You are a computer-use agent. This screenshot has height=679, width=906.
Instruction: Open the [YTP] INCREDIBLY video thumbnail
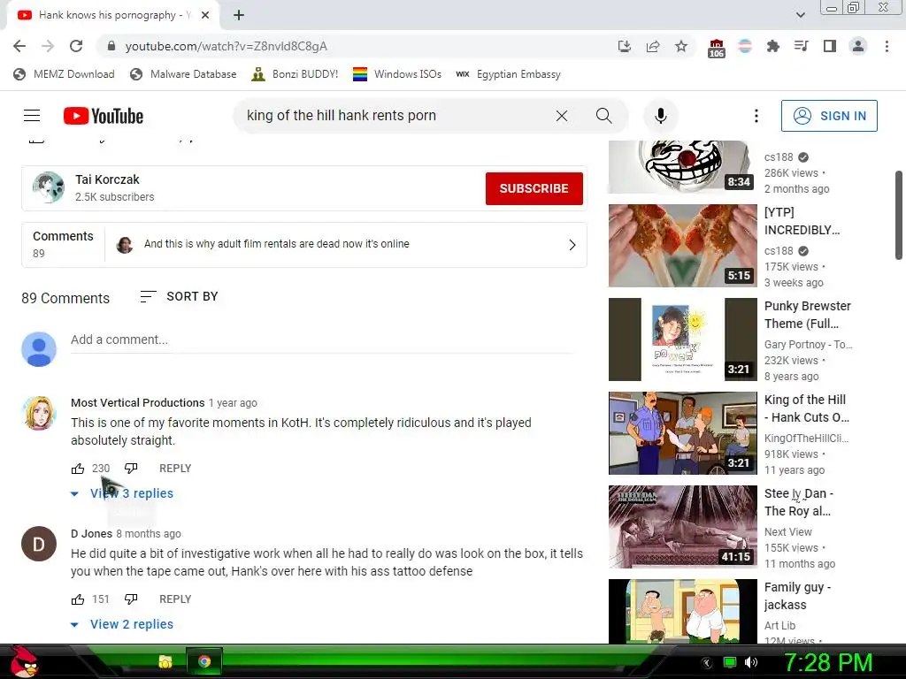[x=682, y=246]
